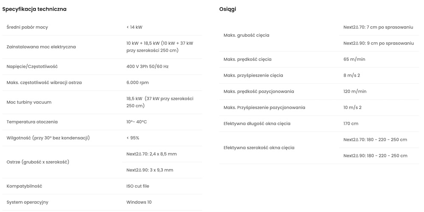
Task: Click the '400 V 3Ph 50/60 Hz' value
Action: pyautogui.click(x=148, y=66)
